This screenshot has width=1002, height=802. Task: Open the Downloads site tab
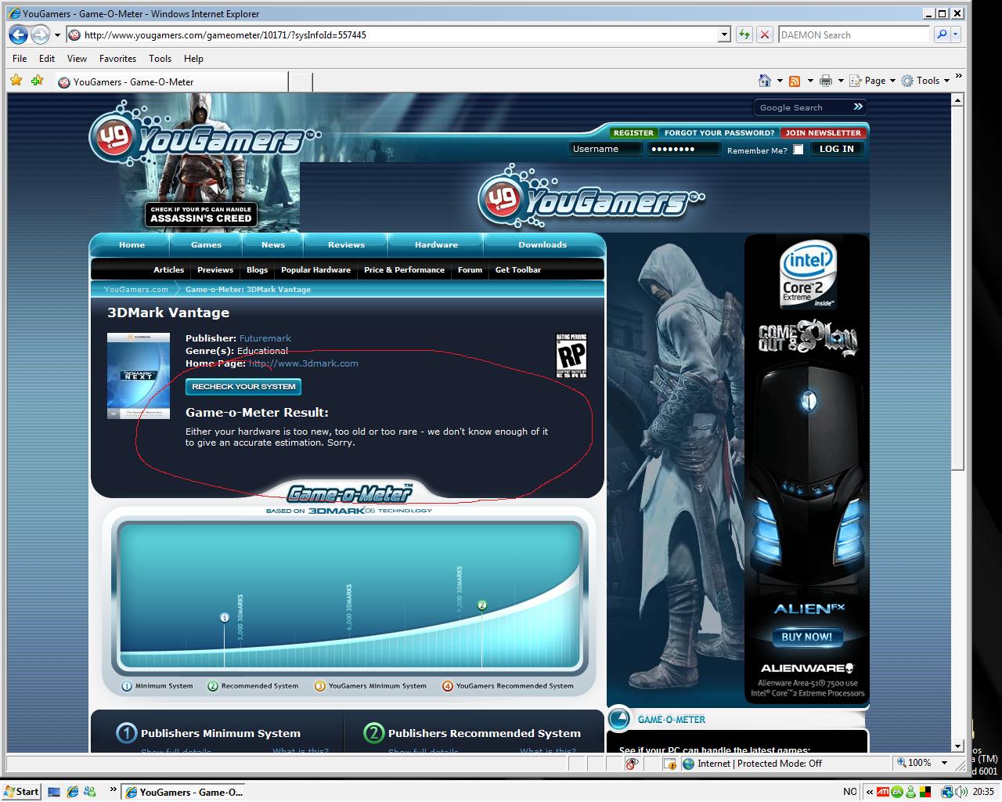[542, 245]
